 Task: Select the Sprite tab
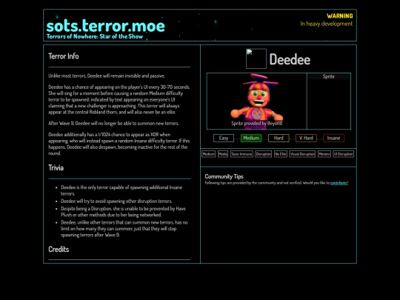(x=329, y=76)
